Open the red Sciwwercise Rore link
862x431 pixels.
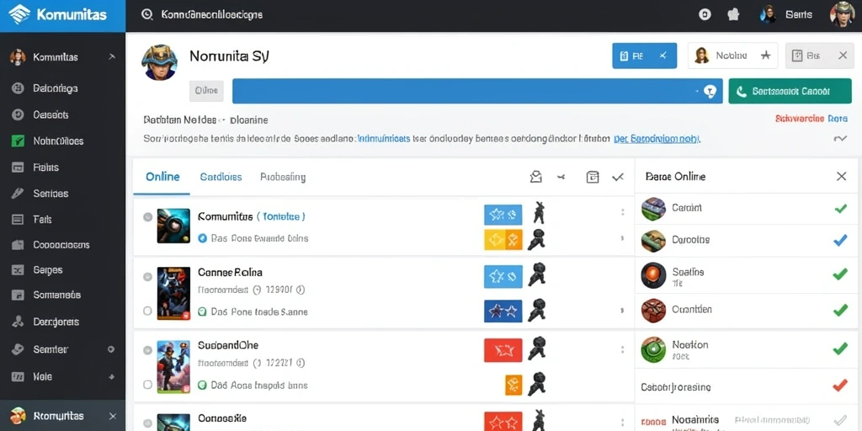pyautogui.click(x=811, y=118)
